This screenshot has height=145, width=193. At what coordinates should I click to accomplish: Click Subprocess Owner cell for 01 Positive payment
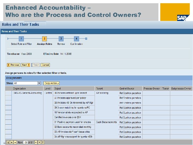pos(181,122)
